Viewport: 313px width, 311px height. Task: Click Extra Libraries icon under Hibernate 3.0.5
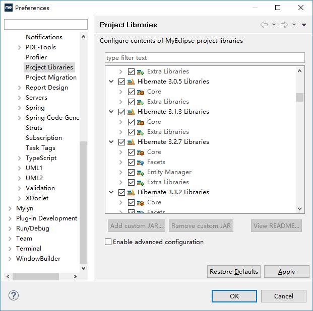(141, 102)
